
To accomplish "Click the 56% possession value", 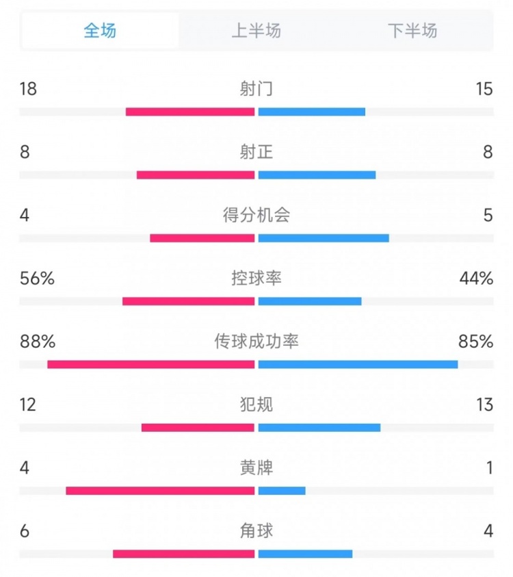I will coord(37,279).
